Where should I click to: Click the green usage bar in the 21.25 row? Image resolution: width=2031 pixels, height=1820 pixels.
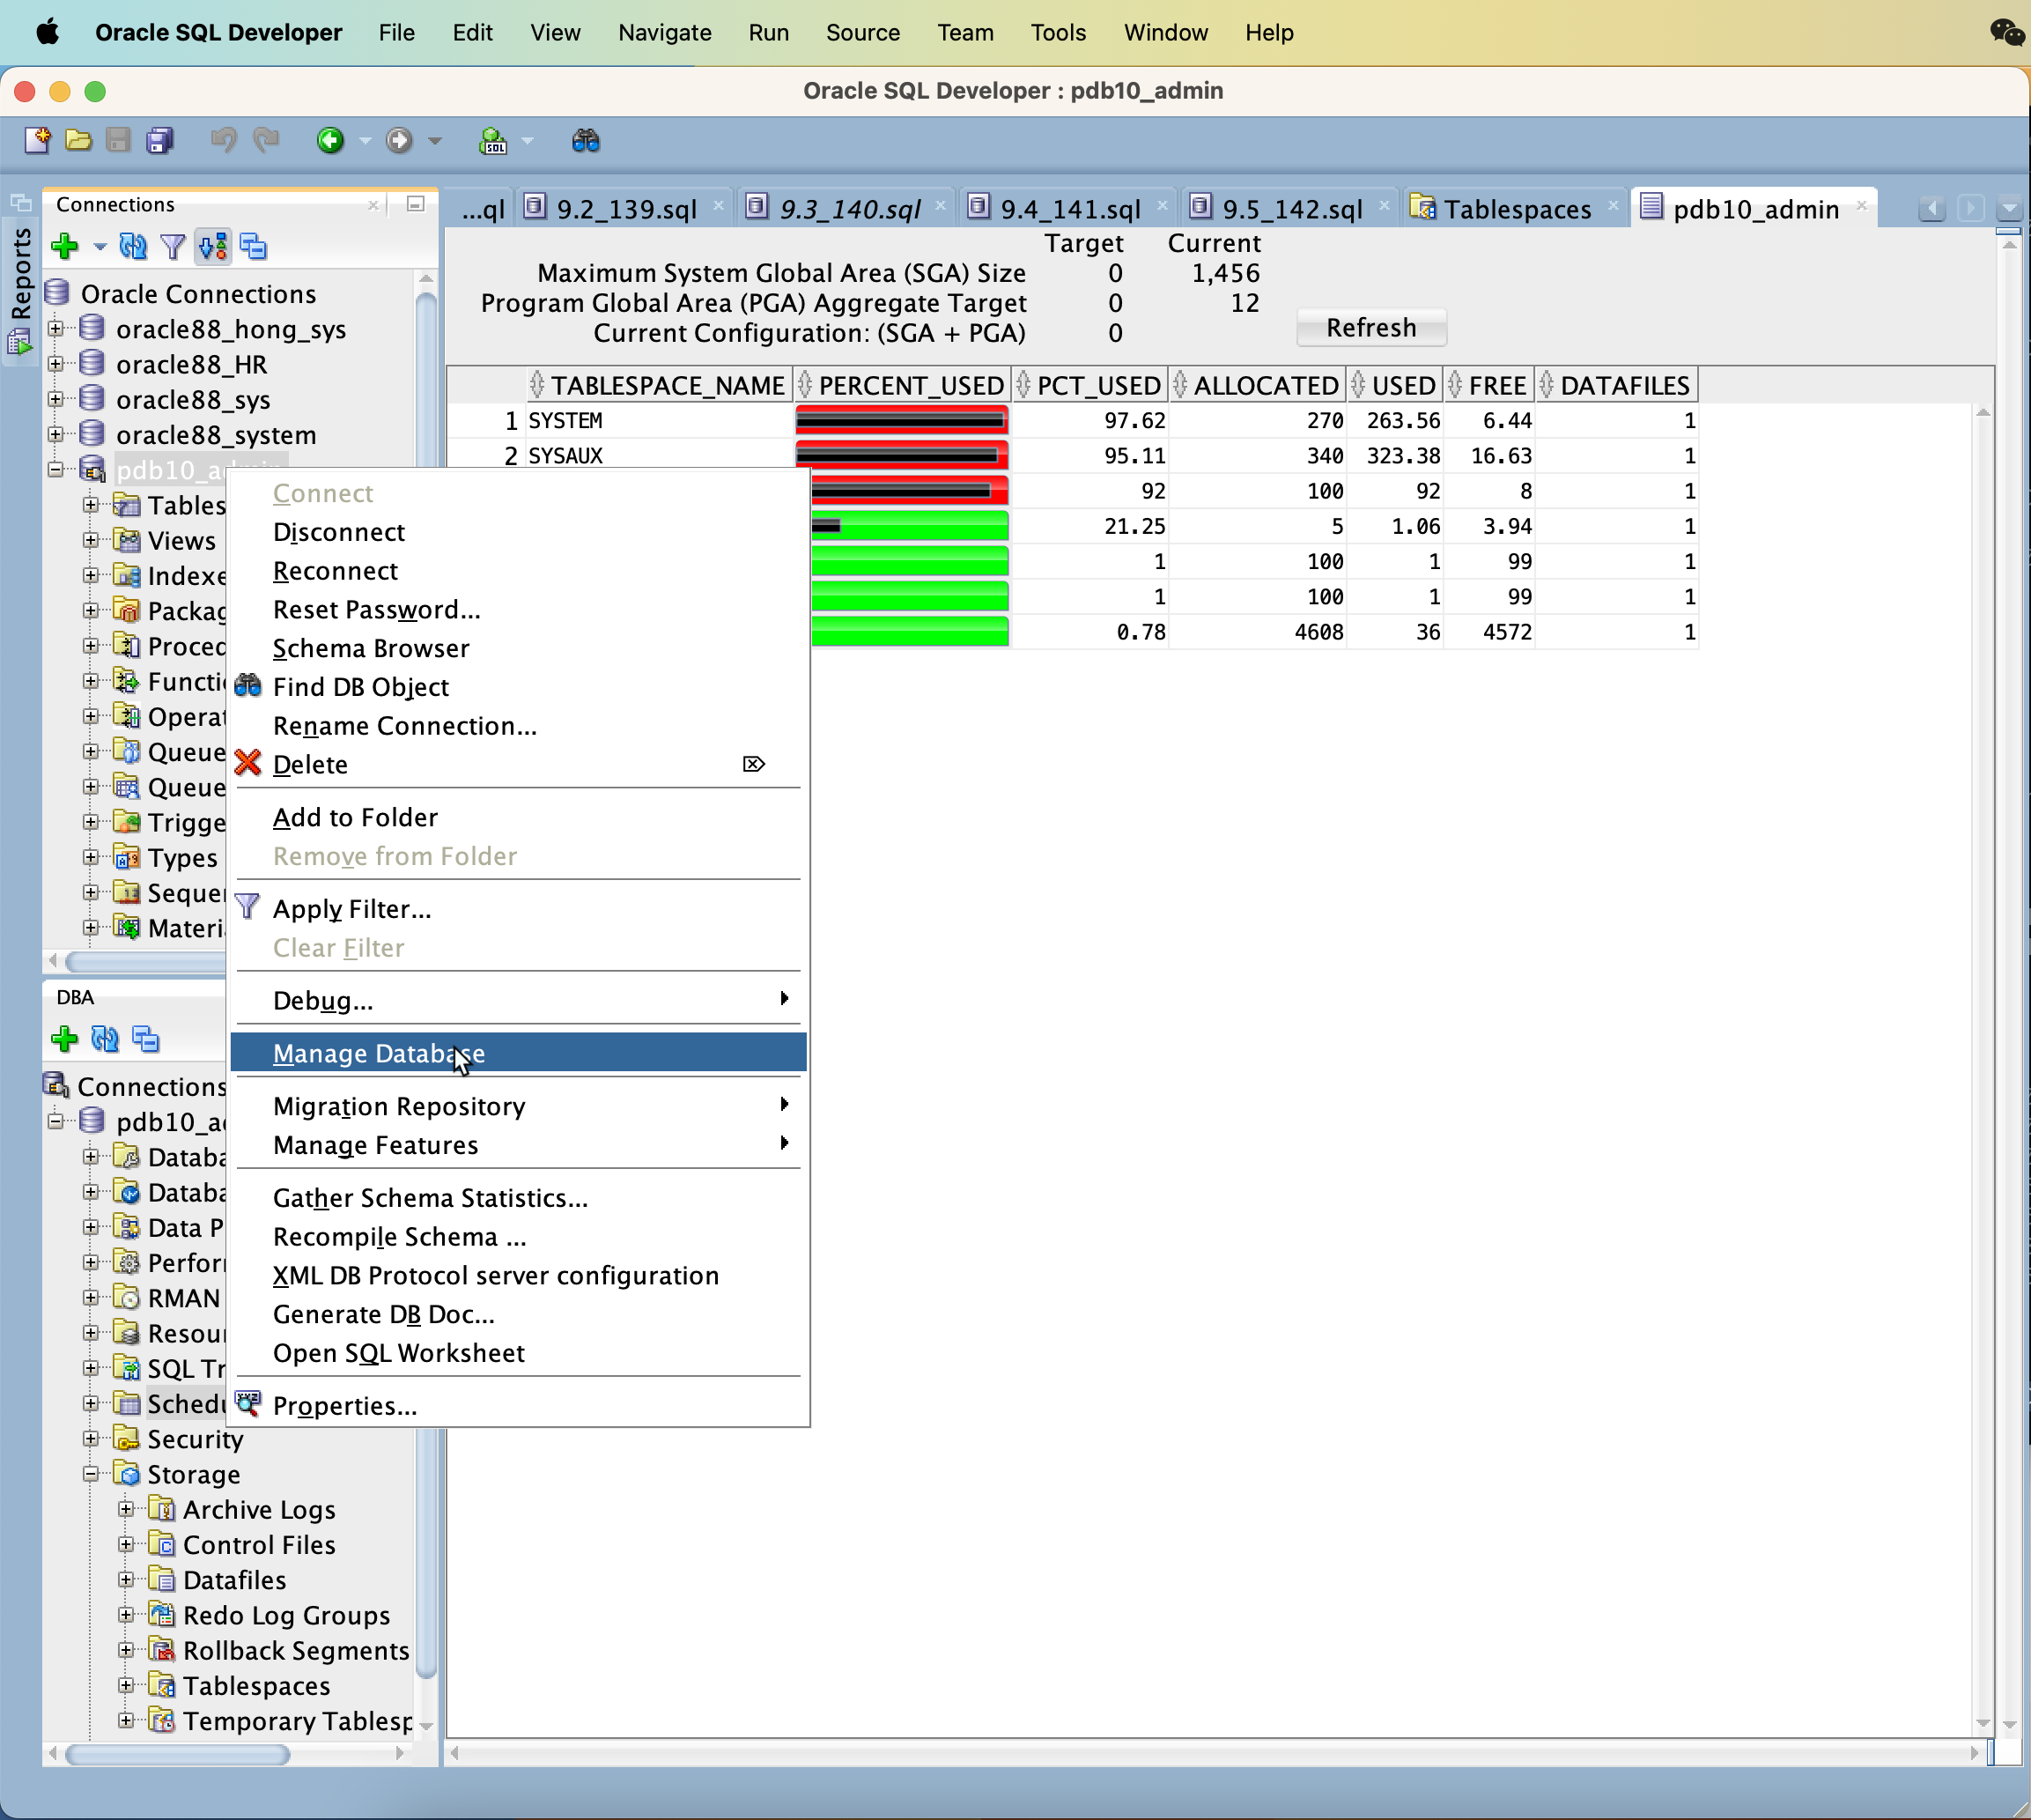[x=909, y=526]
